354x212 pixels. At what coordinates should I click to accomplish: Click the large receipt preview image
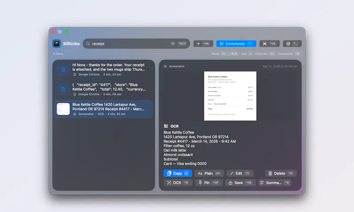click(x=230, y=96)
